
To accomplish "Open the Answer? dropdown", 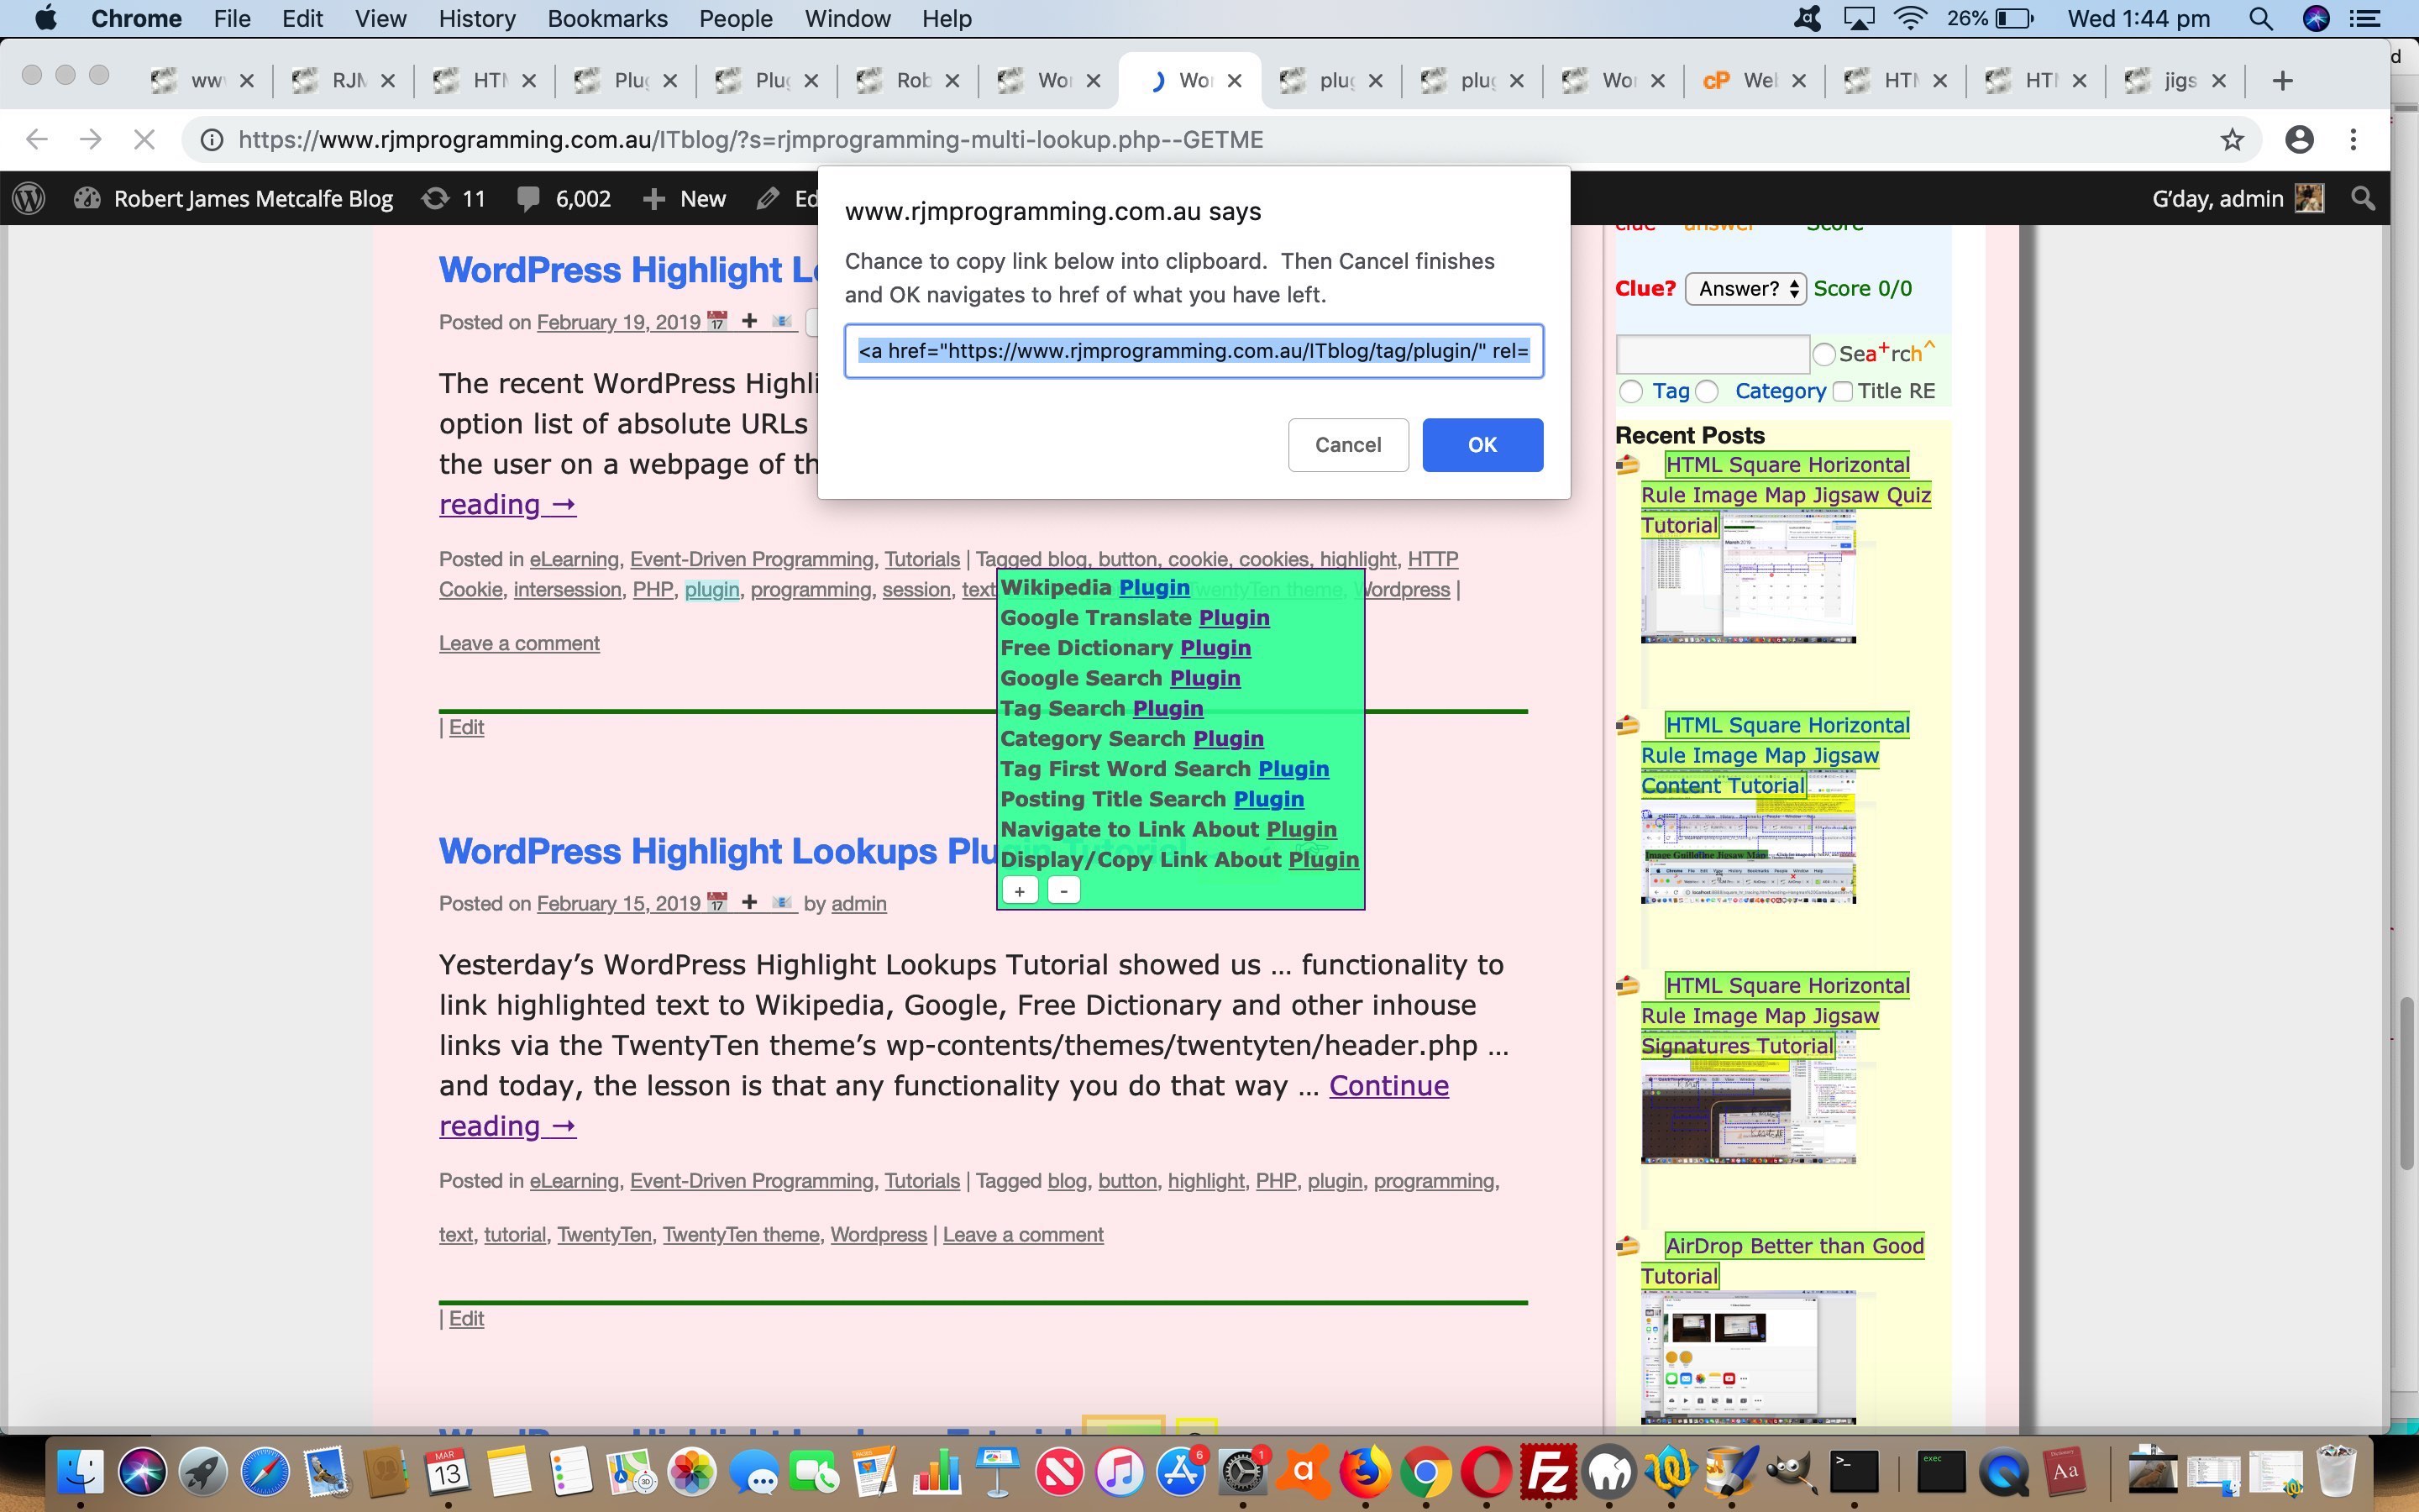I will (x=1745, y=289).
